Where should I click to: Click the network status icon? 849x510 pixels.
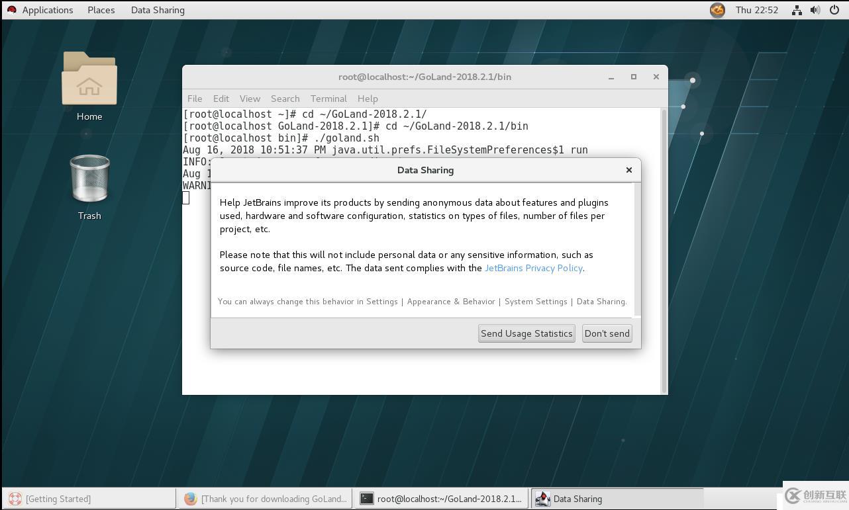(797, 10)
